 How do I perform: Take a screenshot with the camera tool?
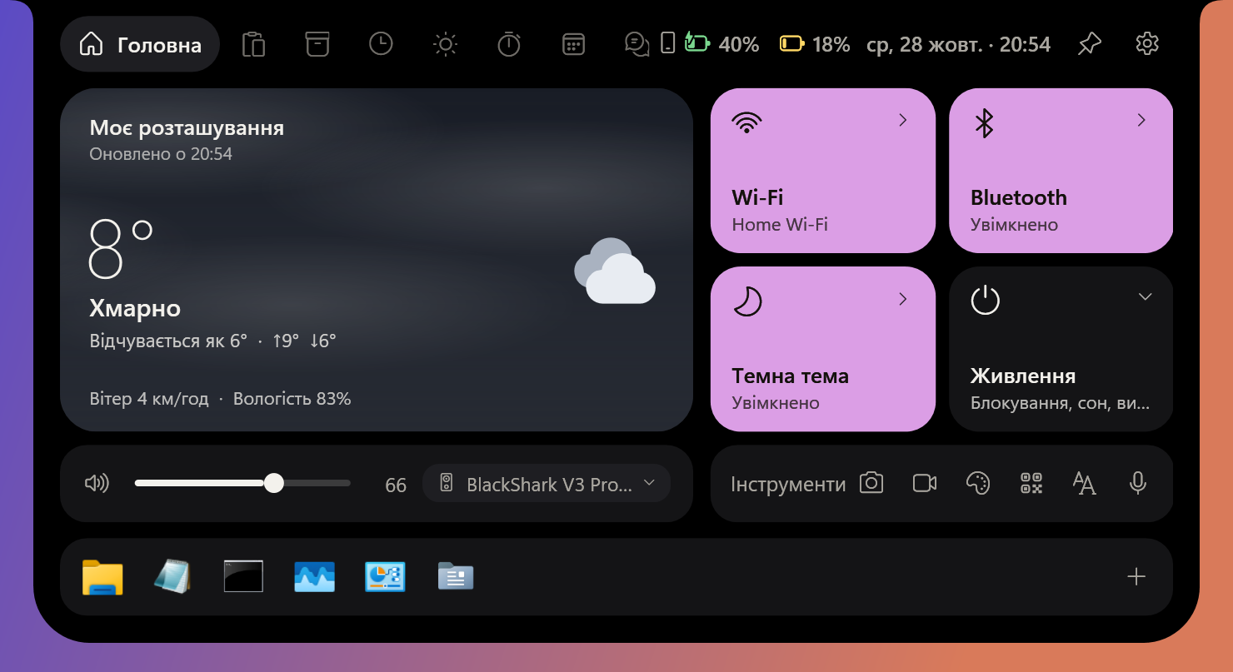click(871, 483)
